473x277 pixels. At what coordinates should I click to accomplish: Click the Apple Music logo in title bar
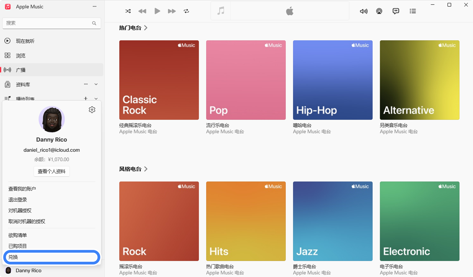coord(8,6)
